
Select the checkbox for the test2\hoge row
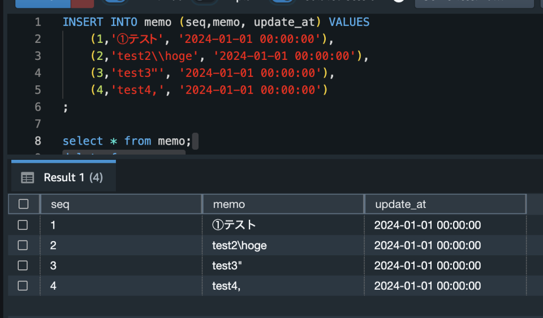tap(23, 245)
